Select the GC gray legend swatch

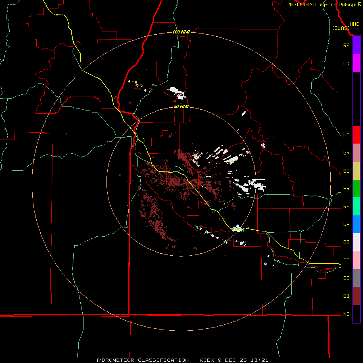click(x=356, y=278)
